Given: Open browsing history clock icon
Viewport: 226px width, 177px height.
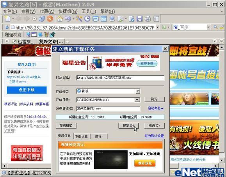Looking at the screenshot, I should click(x=87, y=19).
